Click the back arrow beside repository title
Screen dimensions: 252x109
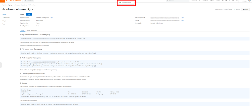[x=4, y=10]
